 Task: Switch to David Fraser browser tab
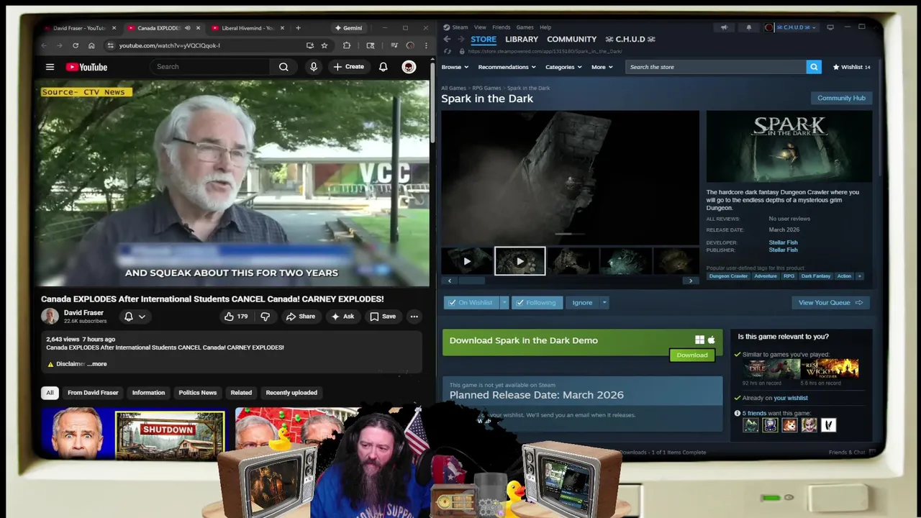coord(78,28)
